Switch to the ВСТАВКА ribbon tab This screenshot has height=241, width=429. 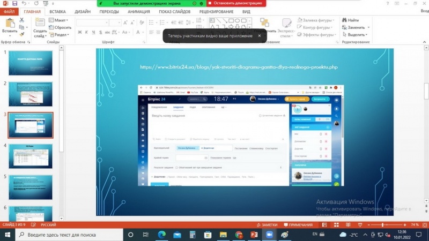pyautogui.click(x=57, y=11)
